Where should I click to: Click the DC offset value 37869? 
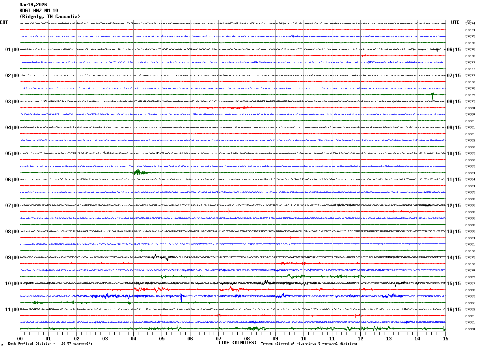point(470,277)
